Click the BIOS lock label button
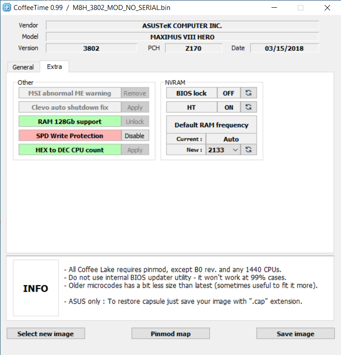The height and width of the screenshot is (355, 341). click(x=192, y=93)
